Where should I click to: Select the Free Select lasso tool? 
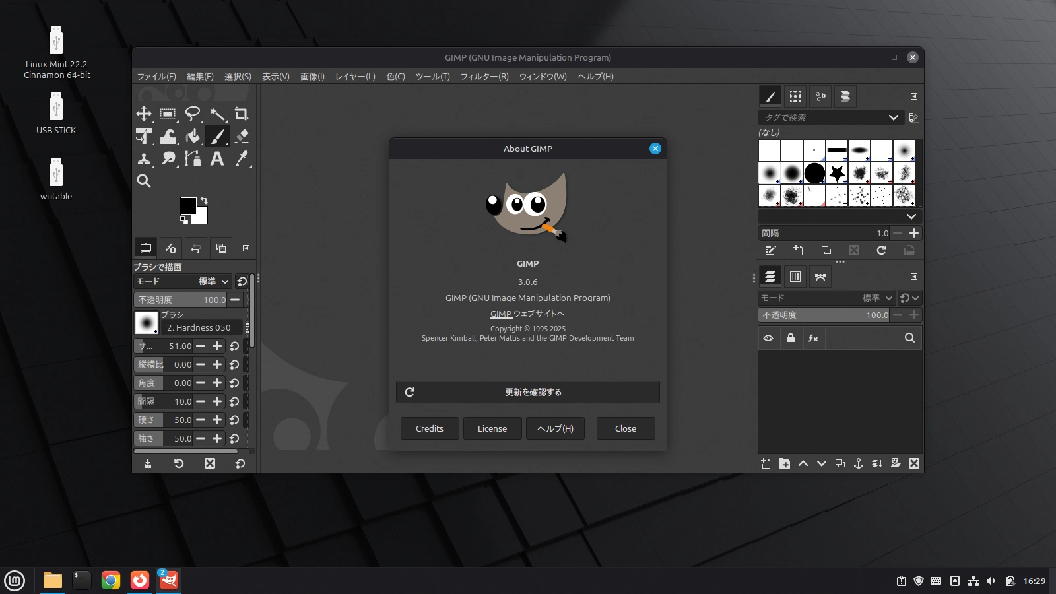point(193,114)
